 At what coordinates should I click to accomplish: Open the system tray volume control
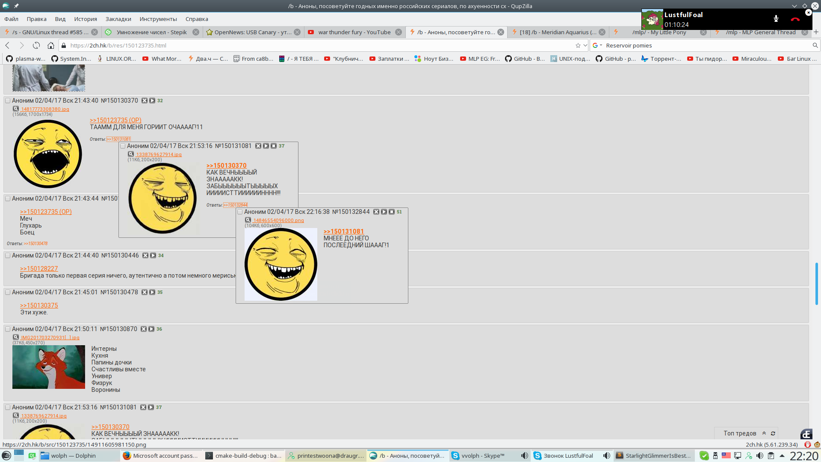[760, 456]
